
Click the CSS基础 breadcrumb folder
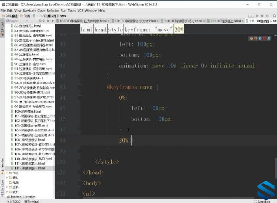point(10,16)
